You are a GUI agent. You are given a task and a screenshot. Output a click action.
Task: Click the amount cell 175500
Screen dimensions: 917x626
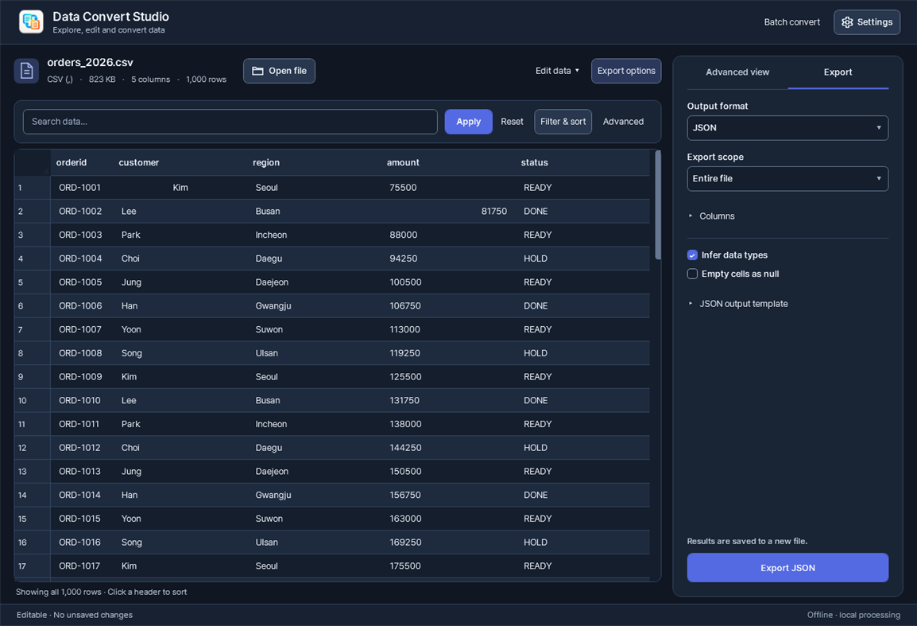pyautogui.click(x=448, y=566)
